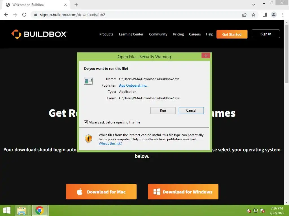The height and width of the screenshot is (216, 289).
Task: Open the Community menu item
Action: pyautogui.click(x=158, y=34)
